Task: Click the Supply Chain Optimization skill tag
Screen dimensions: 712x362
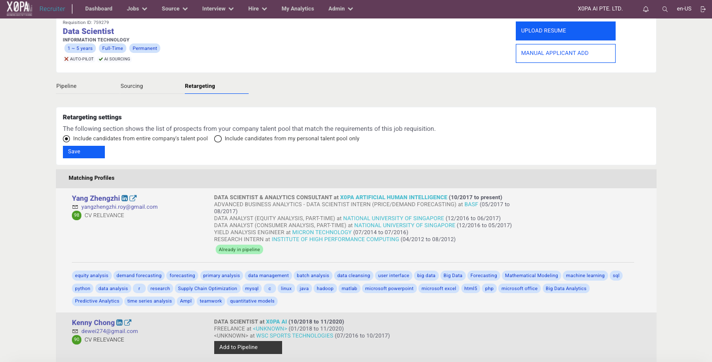Action: 208,289
